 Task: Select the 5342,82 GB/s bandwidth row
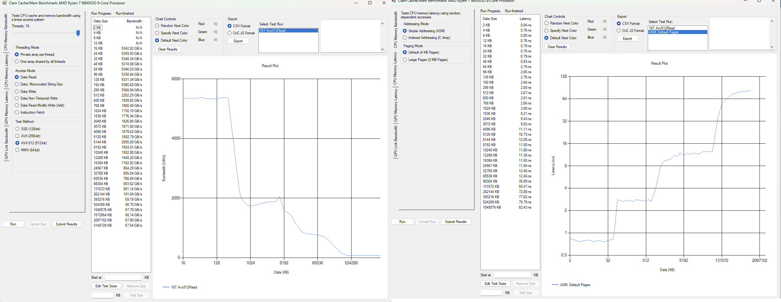coord(121,48)
